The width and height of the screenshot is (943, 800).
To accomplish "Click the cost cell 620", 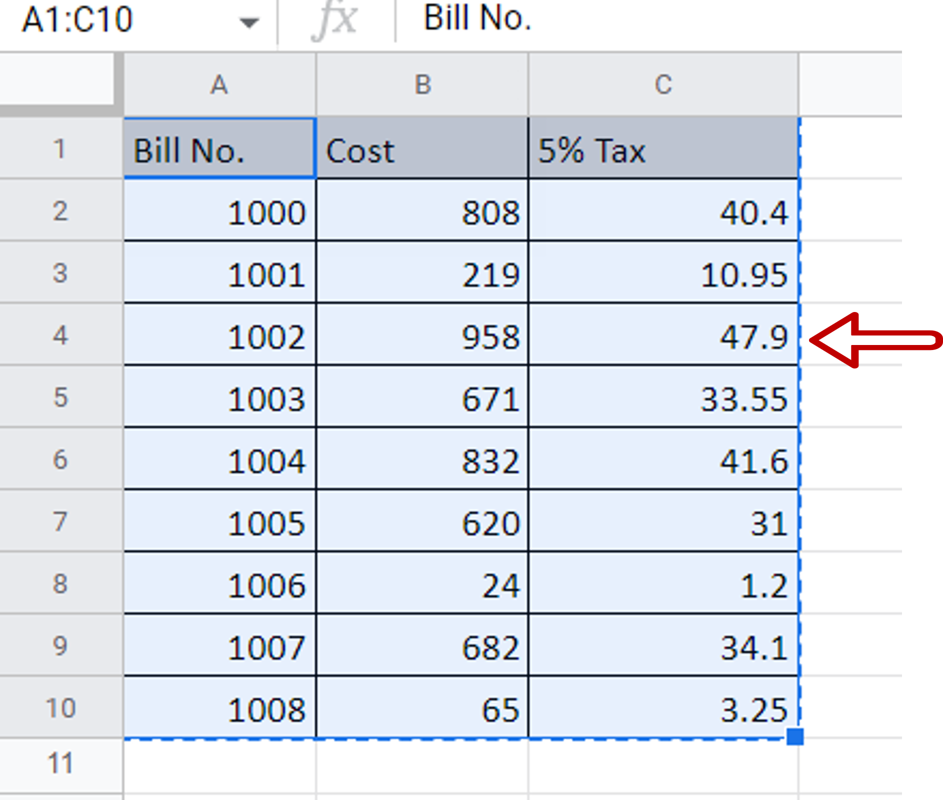I will point(422,521).
